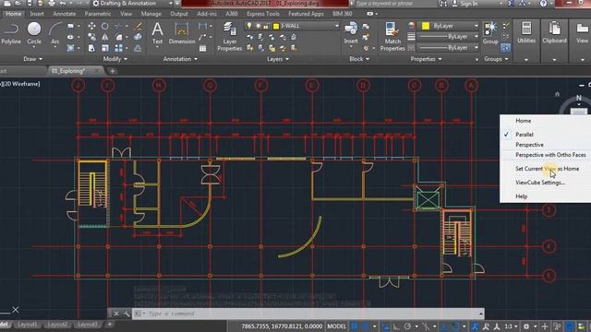This screenshot has width=591, height=332.
Task: Expand the Layers panel
Action: coord(278,59)
